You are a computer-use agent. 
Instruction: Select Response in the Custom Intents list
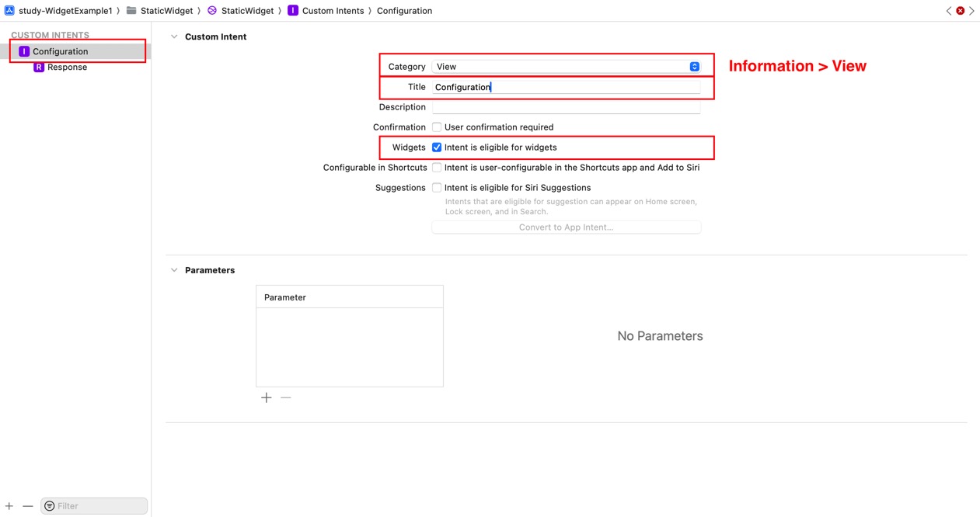click(x=67, y=68)
